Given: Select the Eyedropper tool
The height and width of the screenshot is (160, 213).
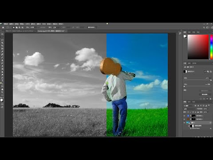Looking at the screenshot, I should coord(2,52).
